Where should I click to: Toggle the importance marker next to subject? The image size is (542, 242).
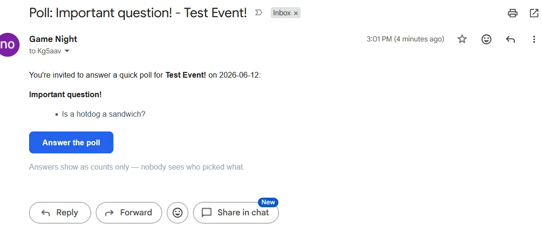[x=258, y=13]
